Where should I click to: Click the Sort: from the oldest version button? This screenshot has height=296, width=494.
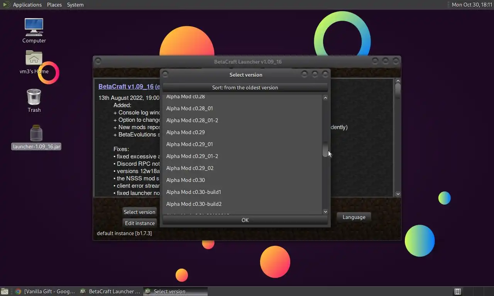pyautogui.click(x=245, y=87)
